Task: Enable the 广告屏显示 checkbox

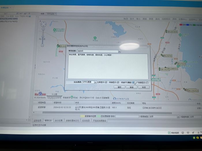Action: coord(147,83)
